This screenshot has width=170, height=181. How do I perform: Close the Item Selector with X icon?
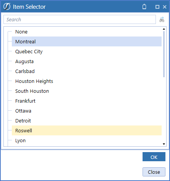tap(165, 7)
